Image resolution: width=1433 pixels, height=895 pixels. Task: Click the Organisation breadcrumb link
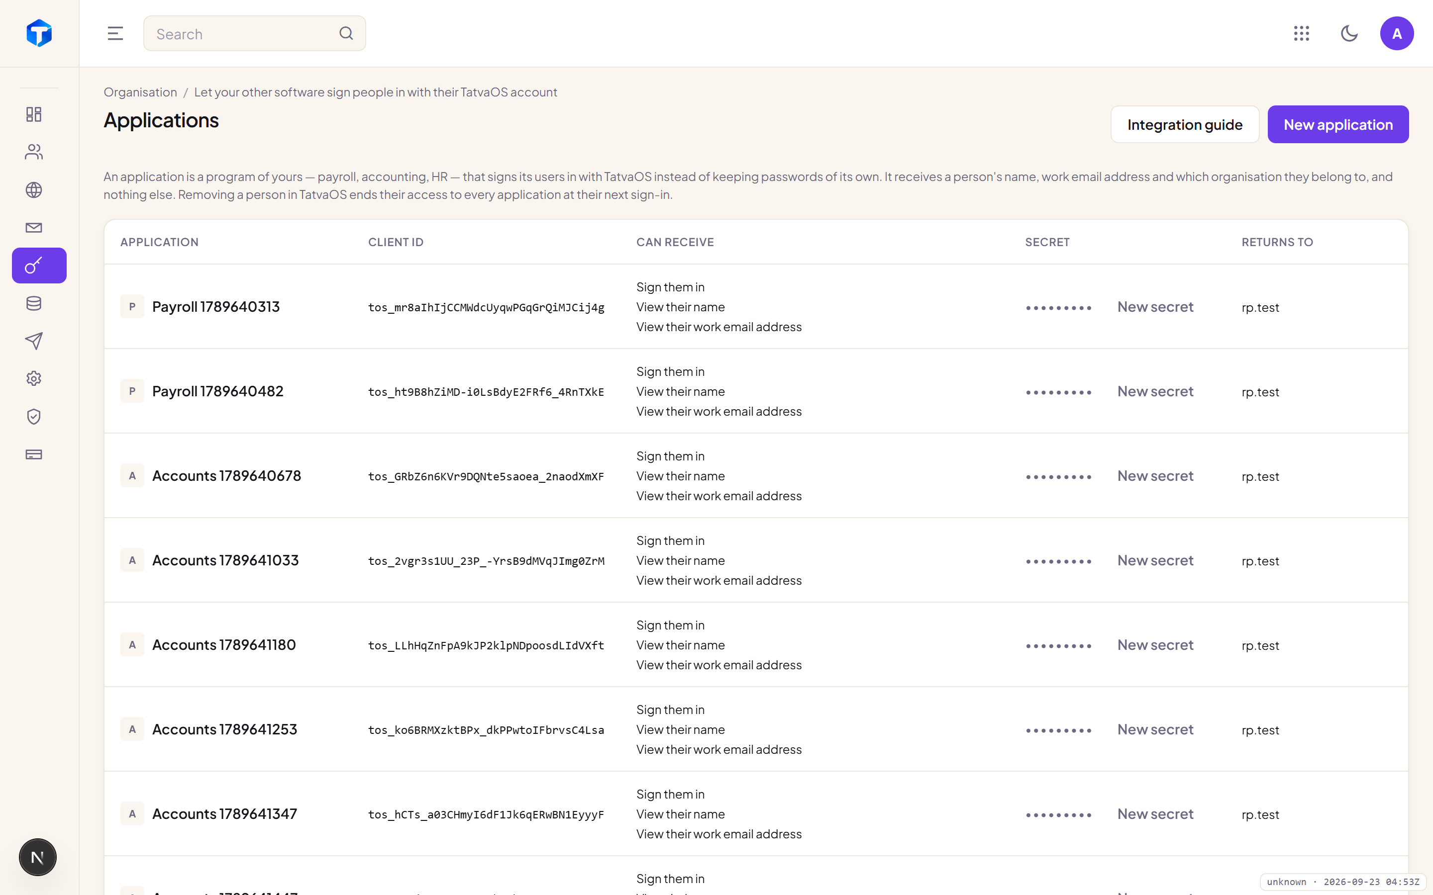pyautogui.click(x=140, y=92)
